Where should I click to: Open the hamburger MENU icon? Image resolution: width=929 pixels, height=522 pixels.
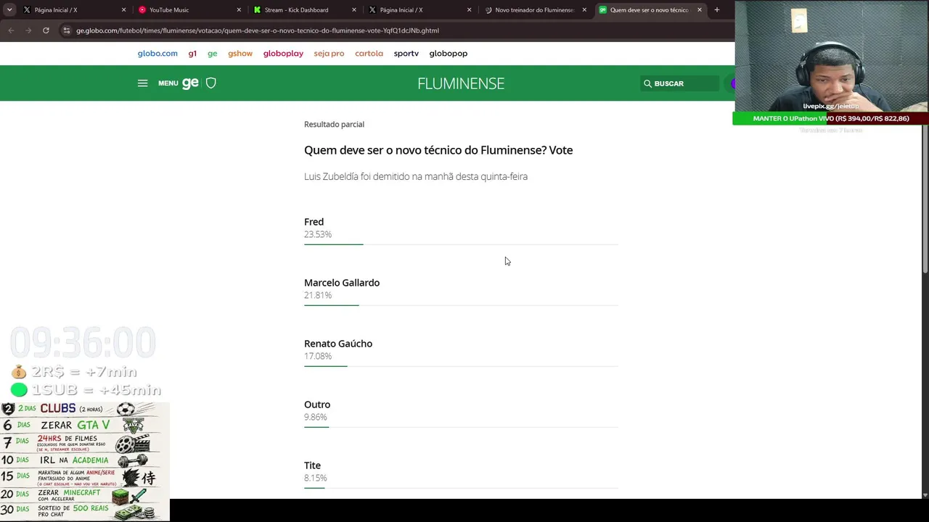pos(142,83)
